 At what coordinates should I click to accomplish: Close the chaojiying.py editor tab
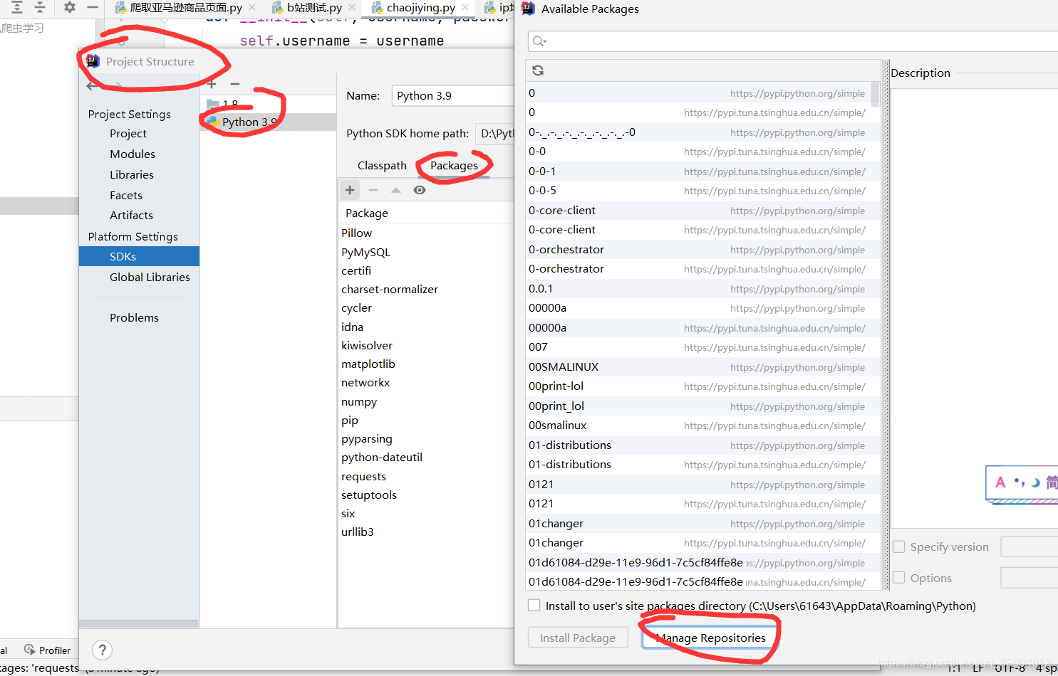[465, 7]
